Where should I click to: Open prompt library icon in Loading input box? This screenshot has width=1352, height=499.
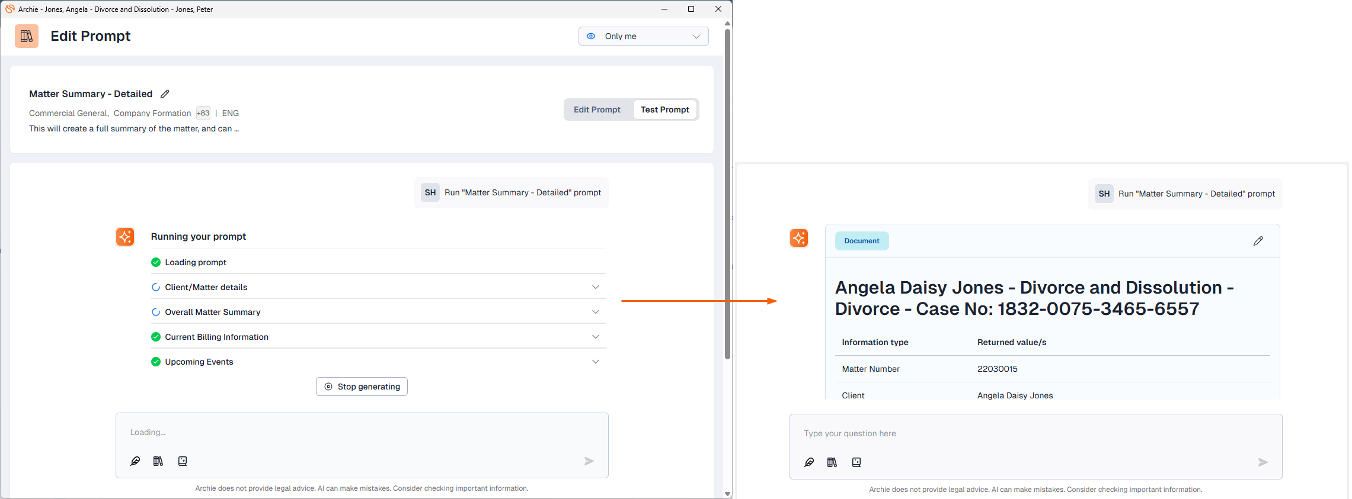[158, 461]
